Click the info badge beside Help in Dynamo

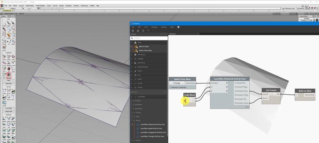coord(178,27)
